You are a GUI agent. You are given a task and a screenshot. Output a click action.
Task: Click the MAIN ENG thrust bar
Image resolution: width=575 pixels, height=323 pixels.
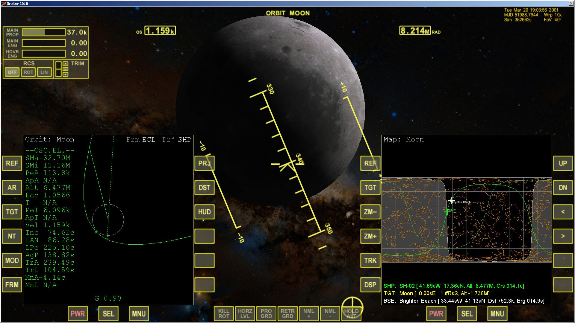tap(44, 43)
